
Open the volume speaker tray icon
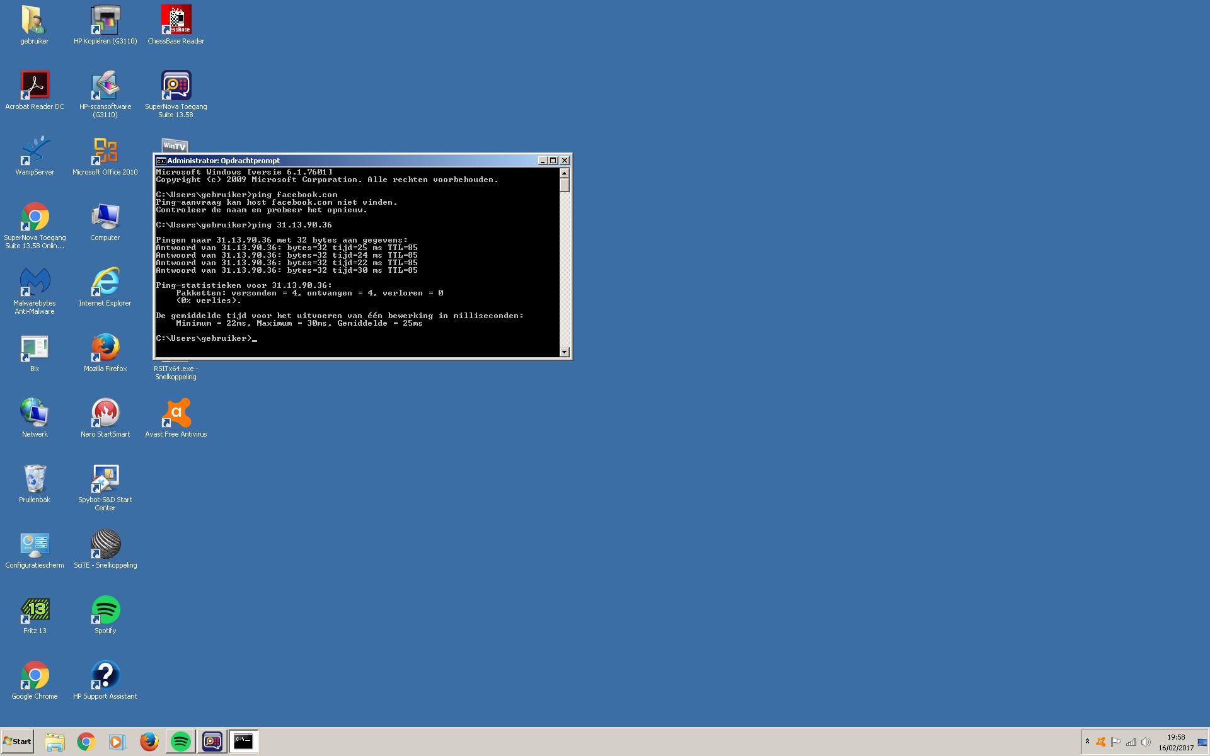[1146, 742]
